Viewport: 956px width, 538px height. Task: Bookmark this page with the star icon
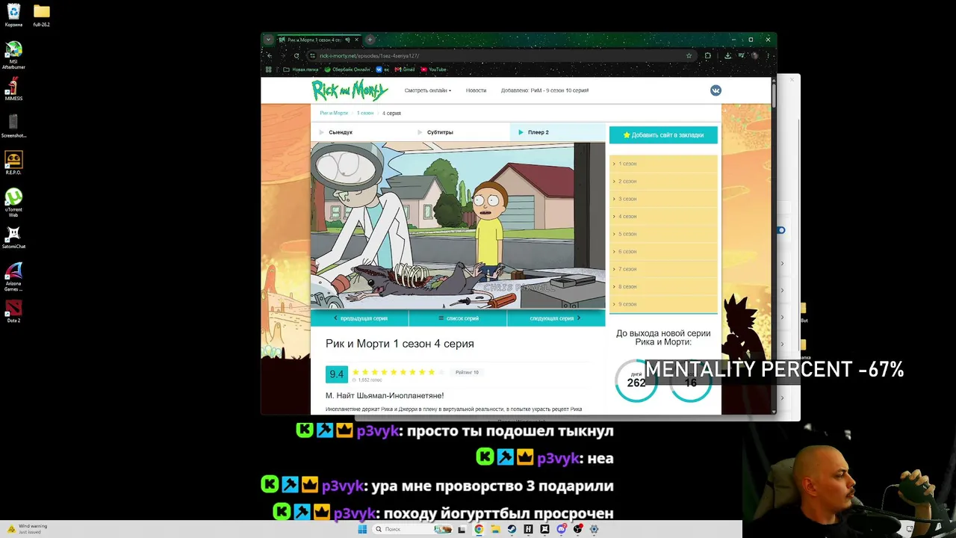pos(689,55)
